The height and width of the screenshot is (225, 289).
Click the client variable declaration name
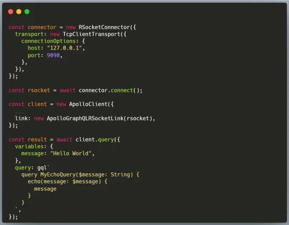(x=37, y=104)
